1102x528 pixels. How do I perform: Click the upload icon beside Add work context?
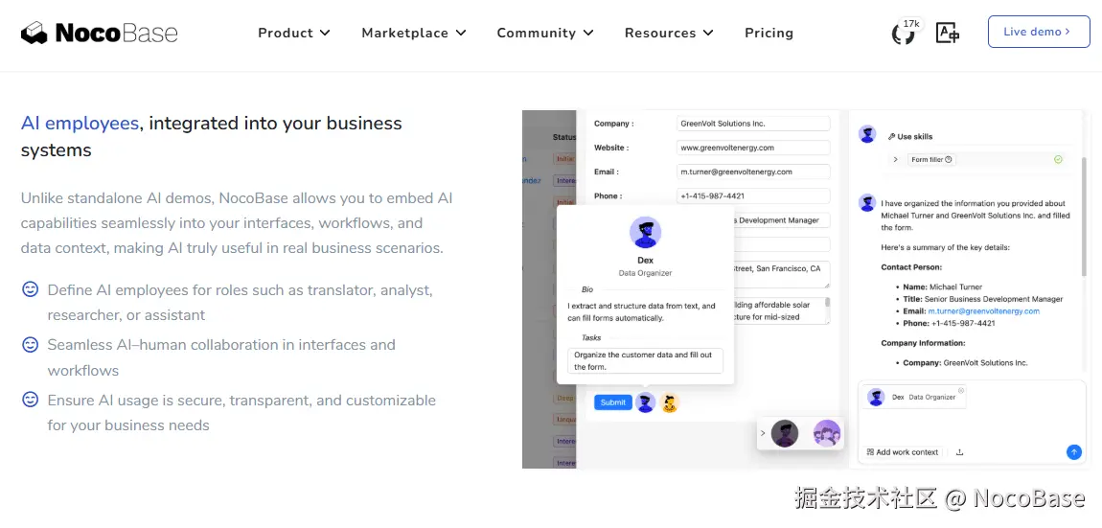(x=959, y=452)
